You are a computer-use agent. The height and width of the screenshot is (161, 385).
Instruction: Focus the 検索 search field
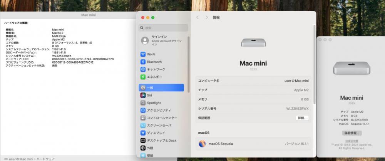click(163, 28)
